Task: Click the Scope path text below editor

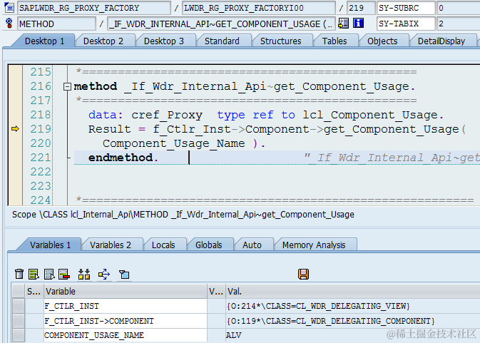Action: tap(183, 215)
